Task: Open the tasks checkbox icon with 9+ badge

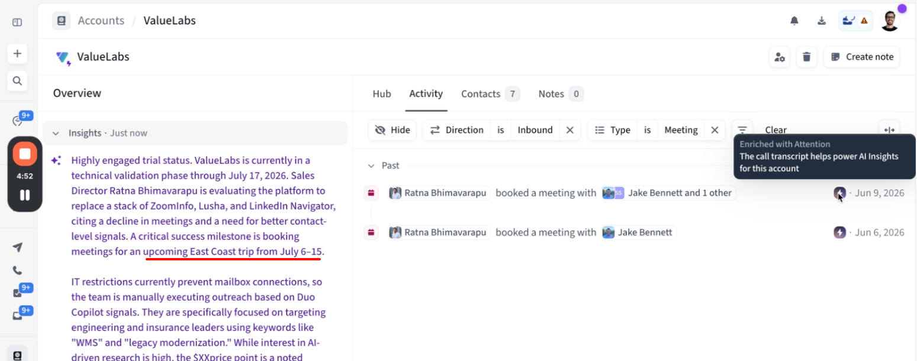Action: coord(18,293)
